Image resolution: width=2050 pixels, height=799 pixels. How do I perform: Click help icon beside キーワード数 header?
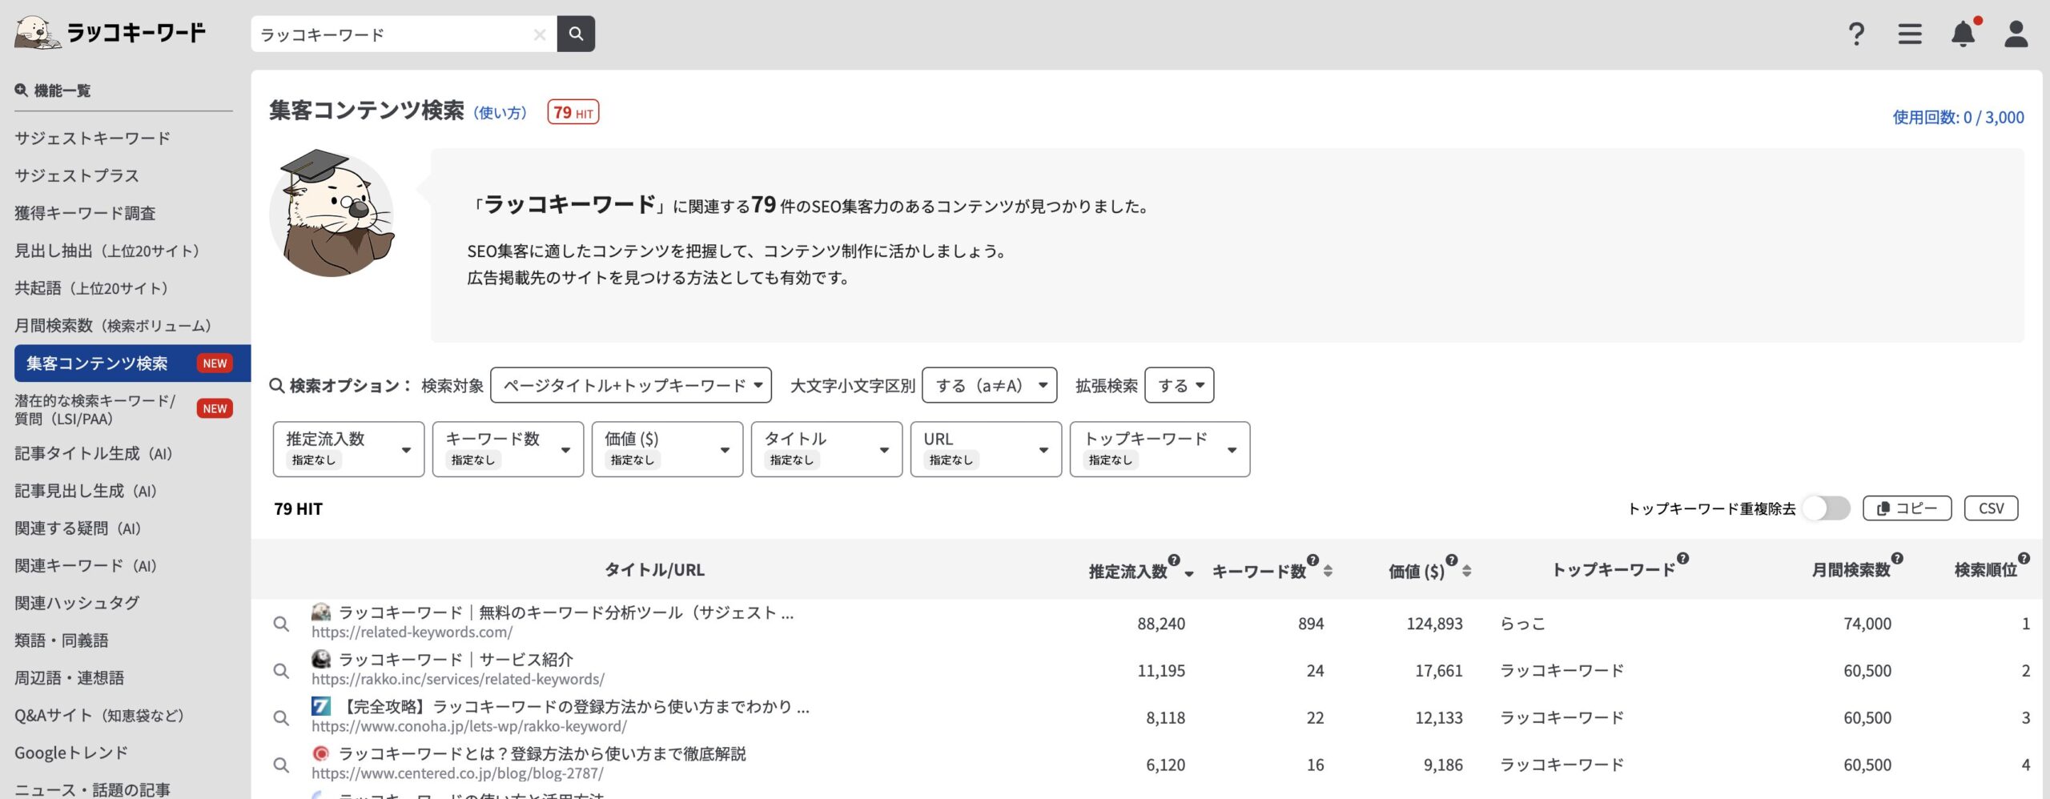[x=1312, y=560]
